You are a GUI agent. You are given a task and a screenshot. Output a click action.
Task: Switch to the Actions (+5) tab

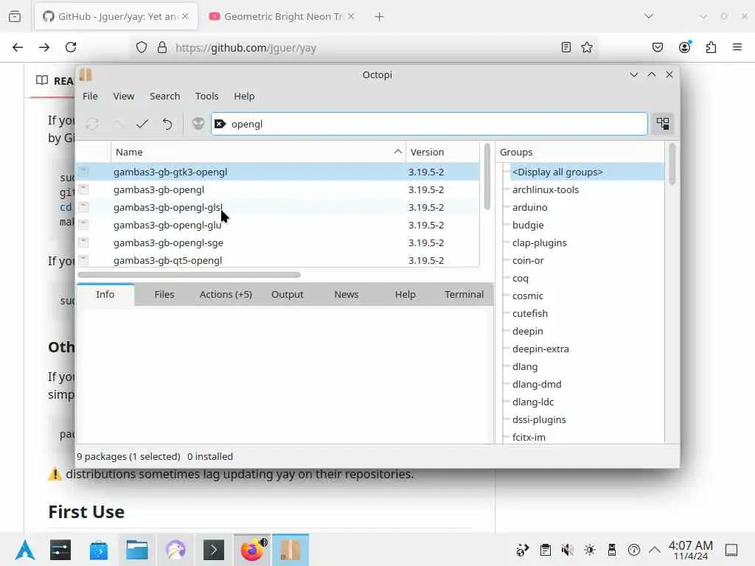(226, 294)
